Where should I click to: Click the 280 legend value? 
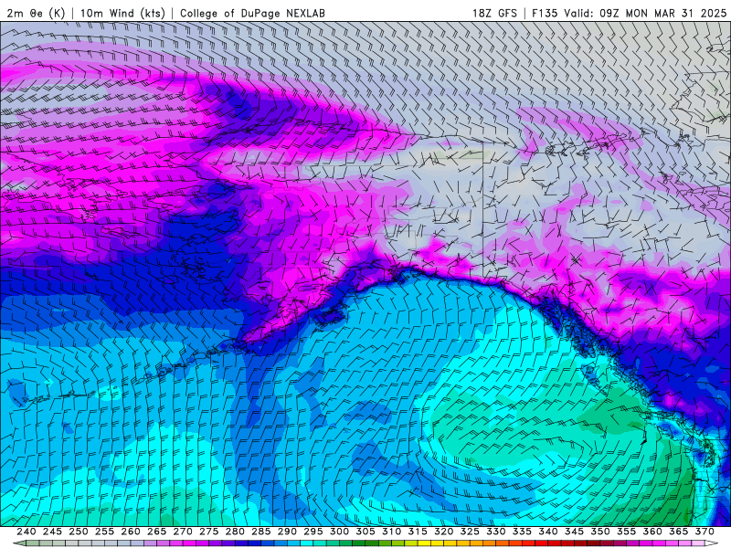235,532
